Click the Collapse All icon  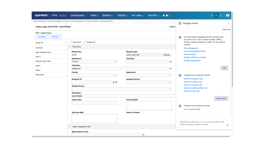(84, 42)
